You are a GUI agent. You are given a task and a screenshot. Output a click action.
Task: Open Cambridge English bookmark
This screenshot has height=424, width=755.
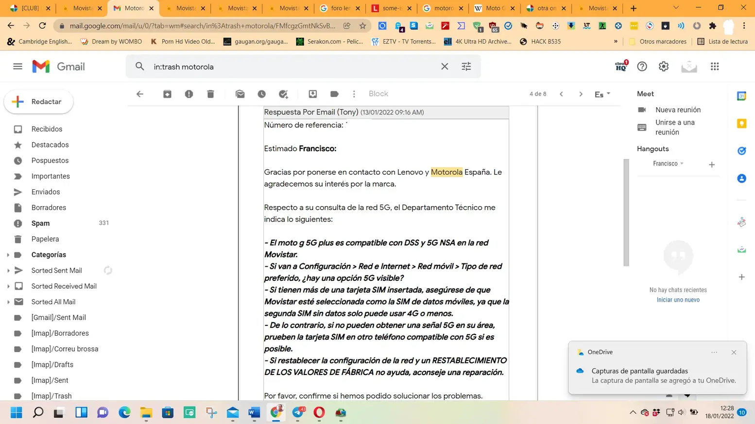point(39,42)
